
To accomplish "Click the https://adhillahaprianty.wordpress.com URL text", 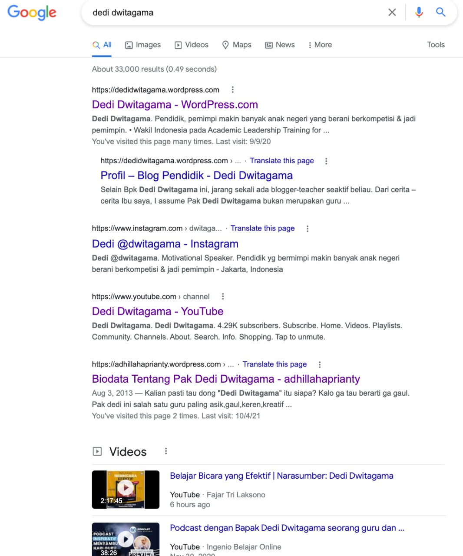I will point(156,364).
